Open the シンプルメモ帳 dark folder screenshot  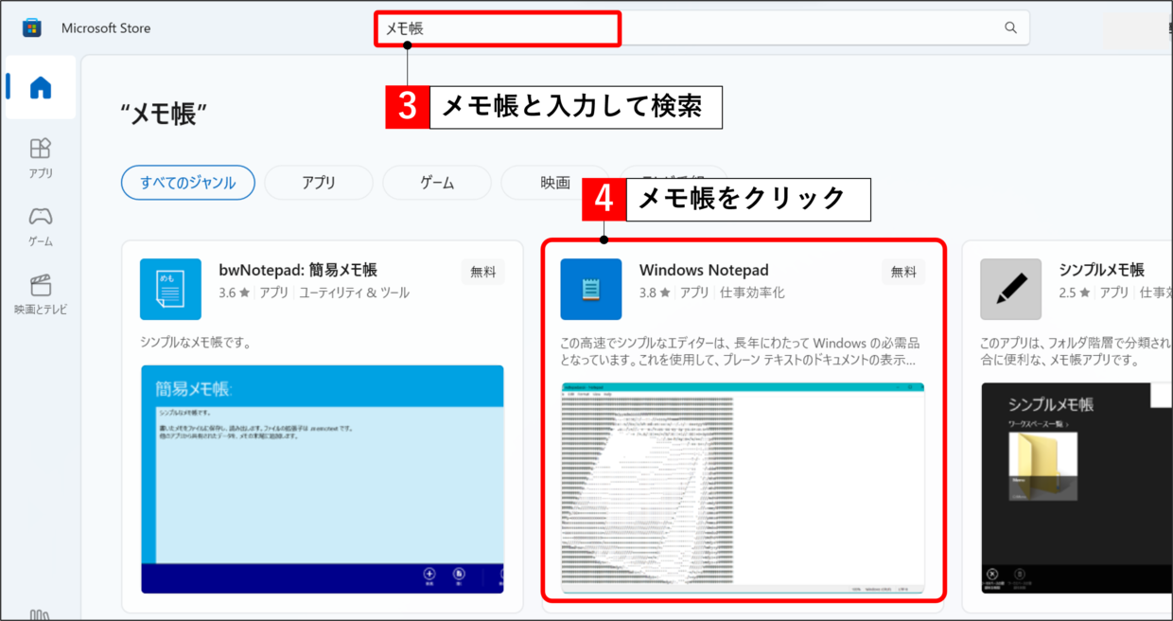(x=1077, y=488)
